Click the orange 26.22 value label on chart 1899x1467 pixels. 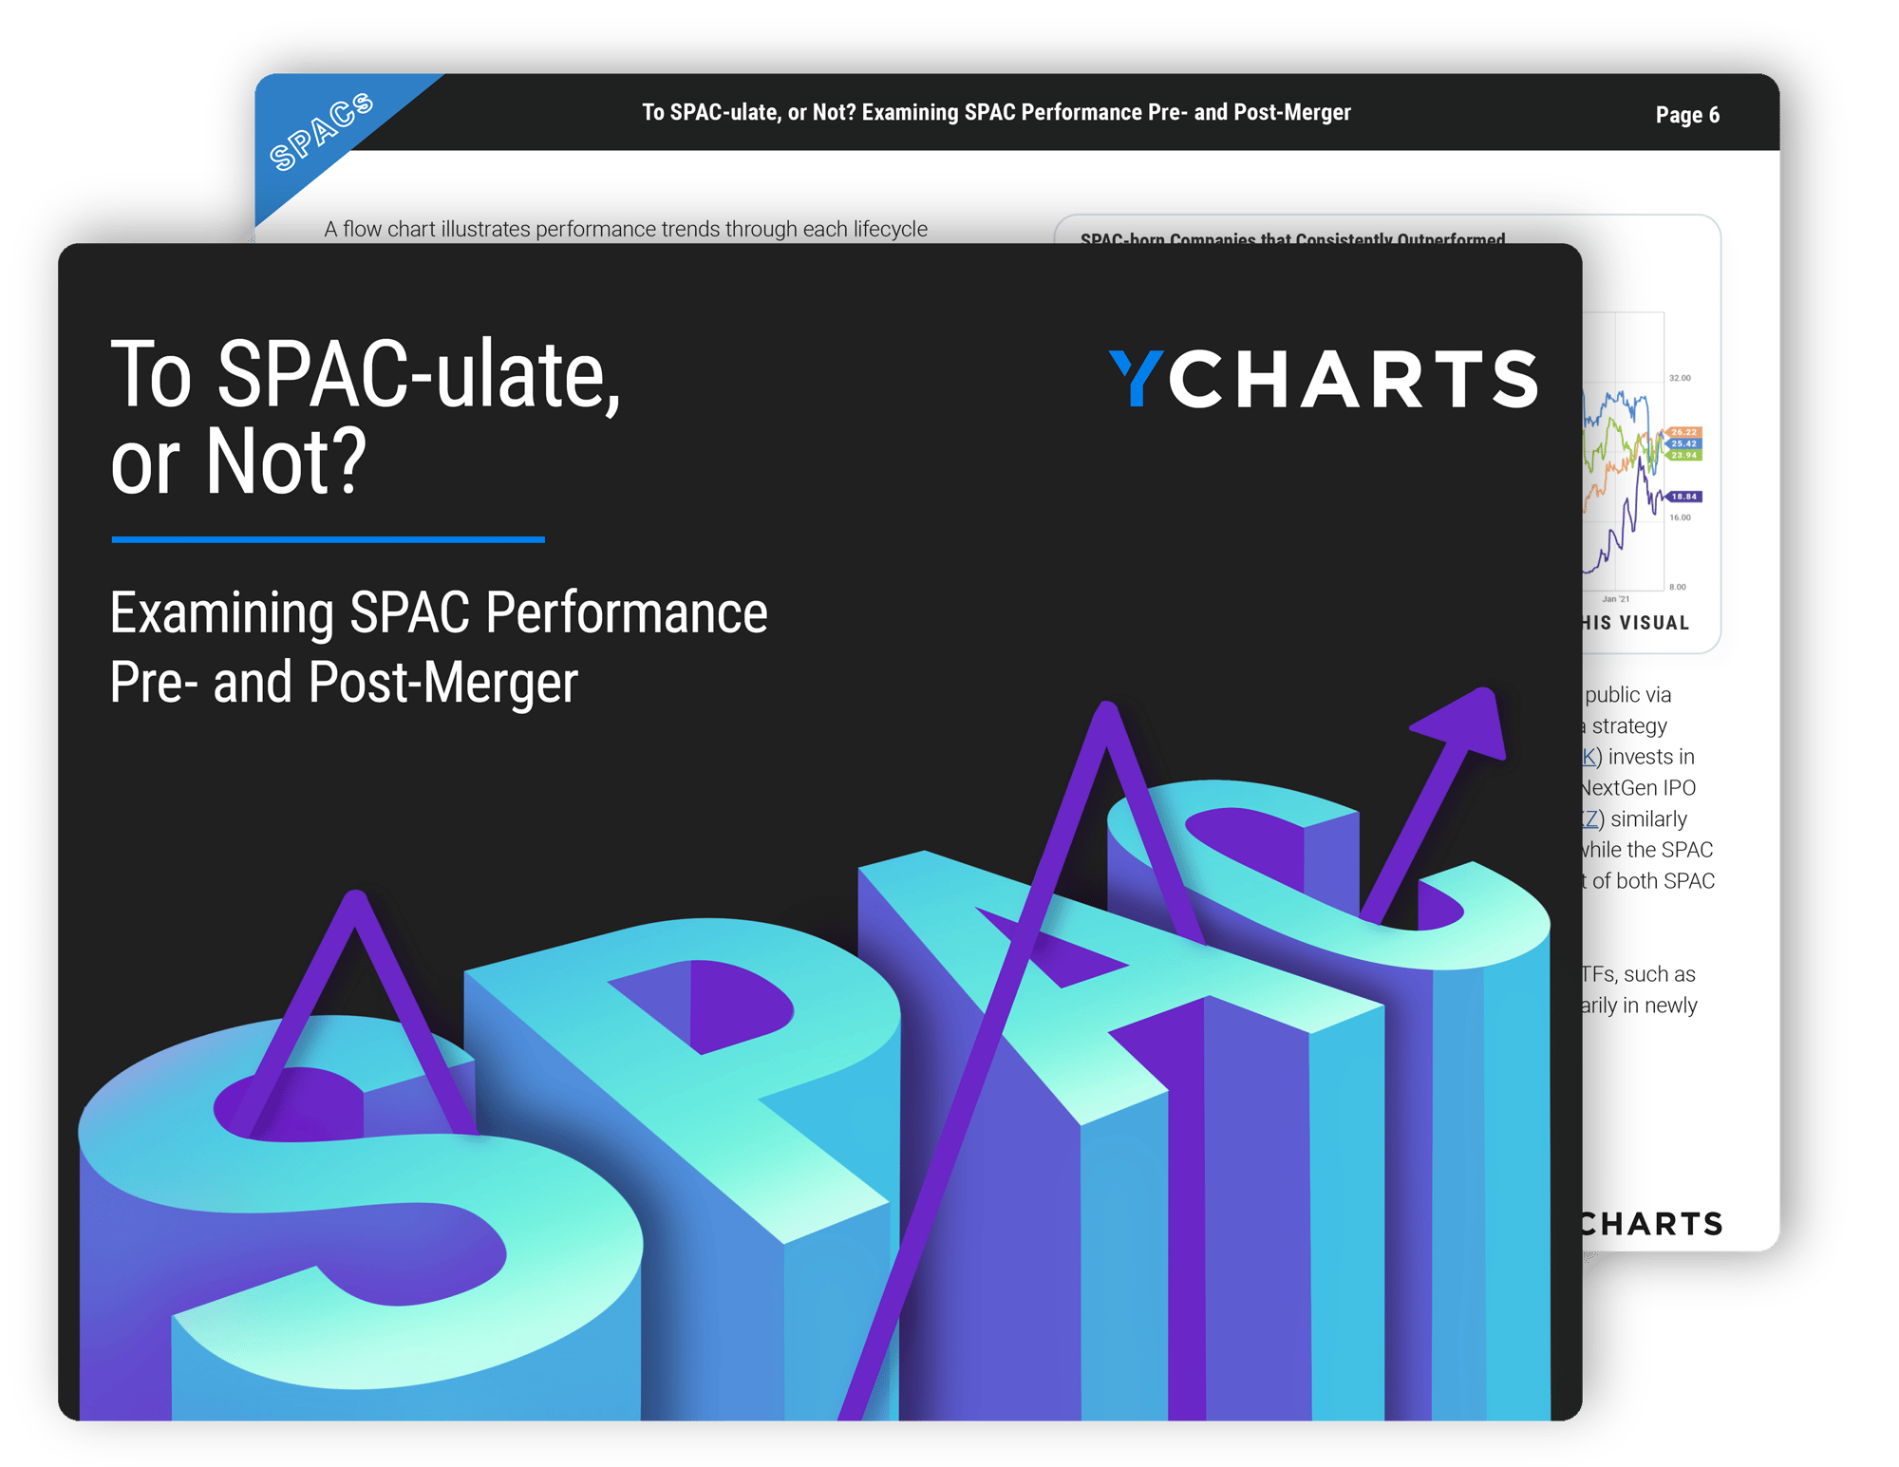tap(1685, 432)
